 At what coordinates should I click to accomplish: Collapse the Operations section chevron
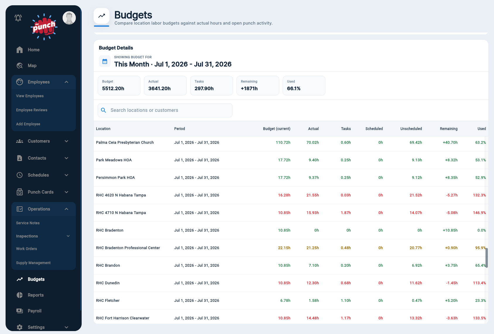[66, 209]
